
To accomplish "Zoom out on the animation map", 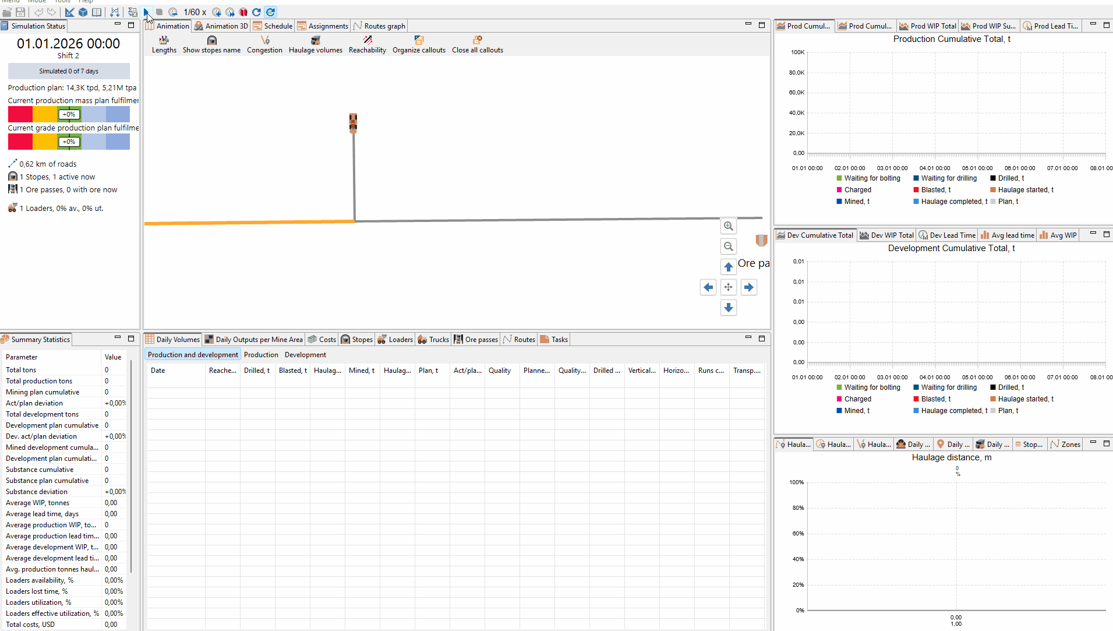I will [x=728, y=246].
